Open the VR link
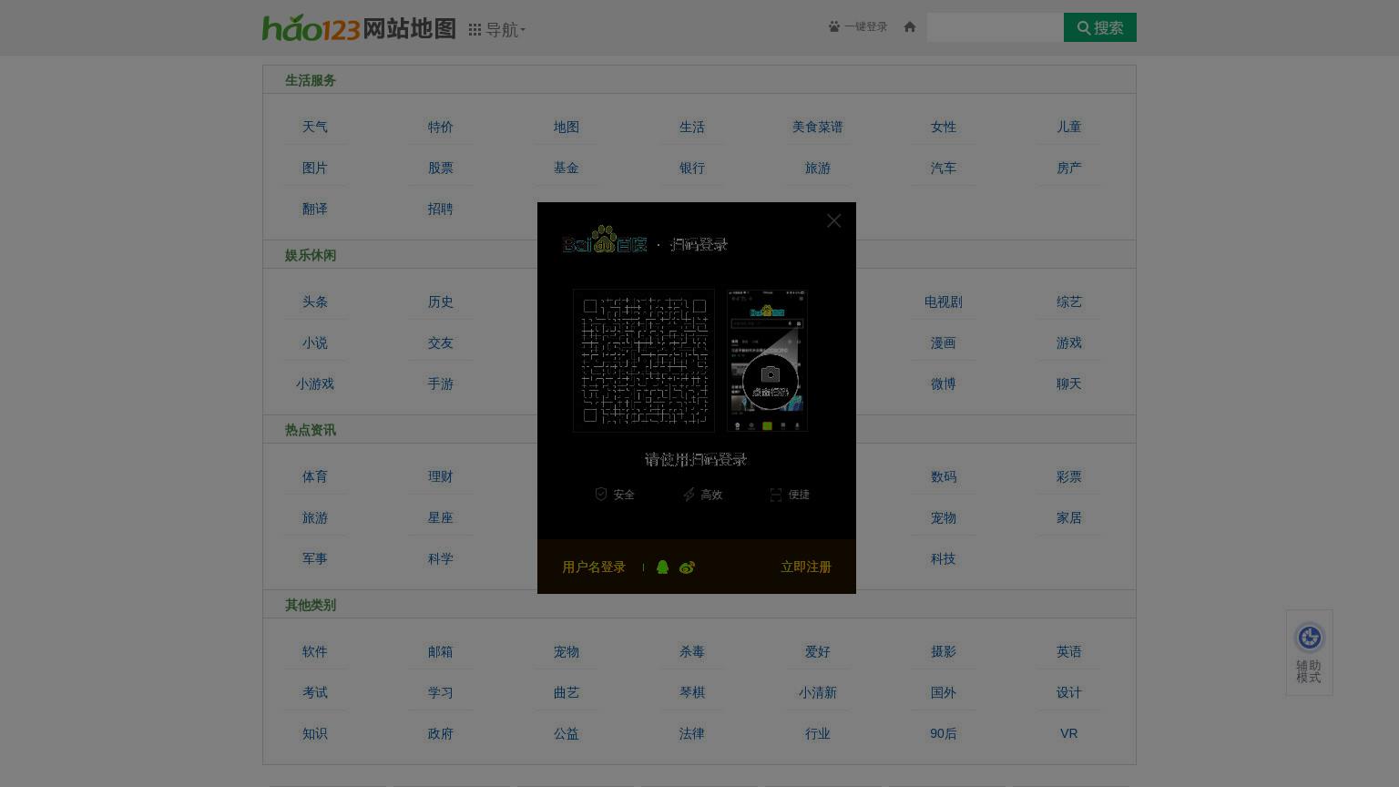 [x=1069, y=733]
